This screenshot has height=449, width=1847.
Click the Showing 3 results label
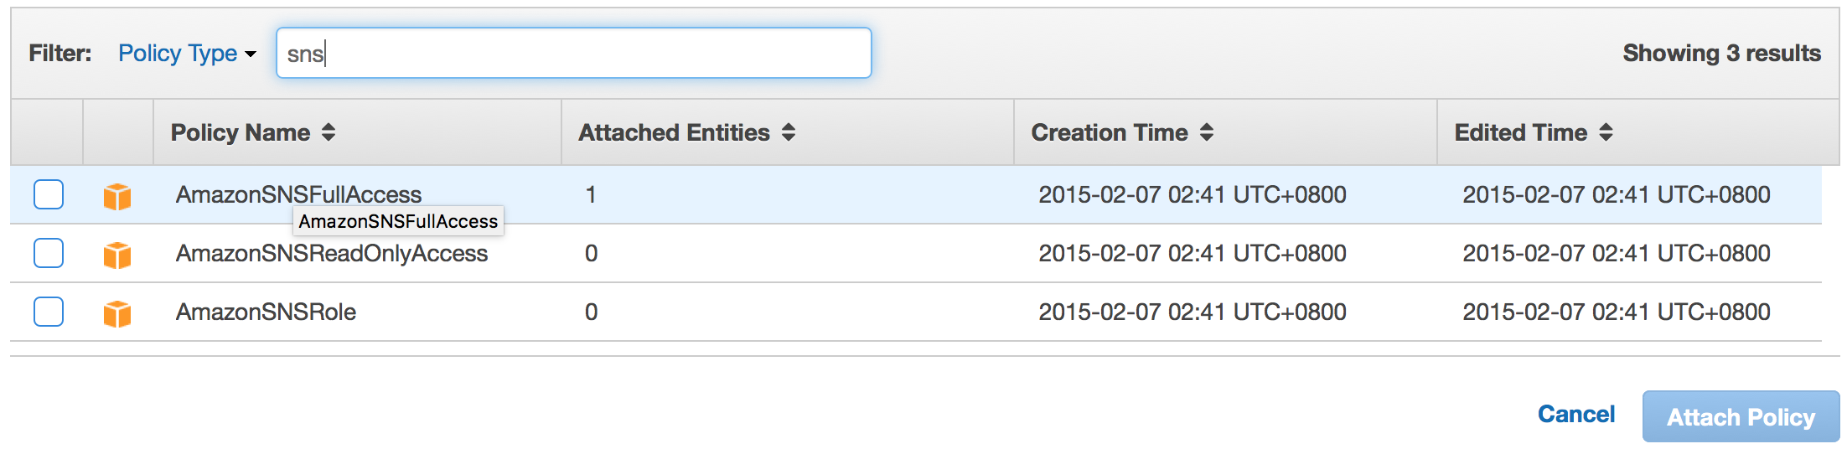(1722, 53)
